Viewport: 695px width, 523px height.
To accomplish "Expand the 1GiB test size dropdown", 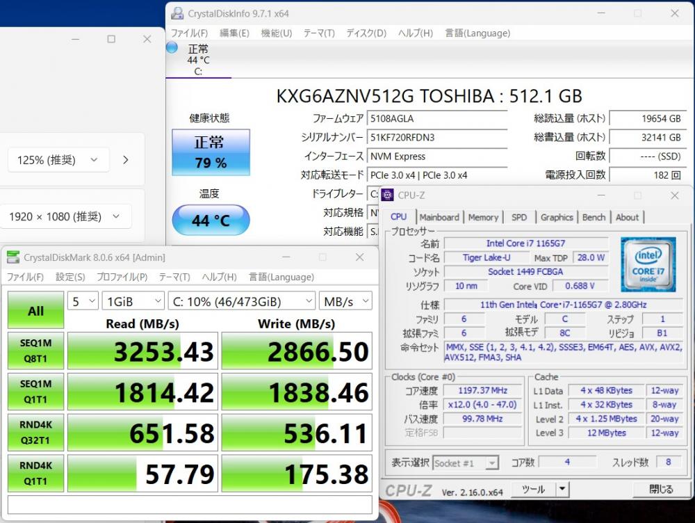I will pyautogui.click(x=133, y=302).
